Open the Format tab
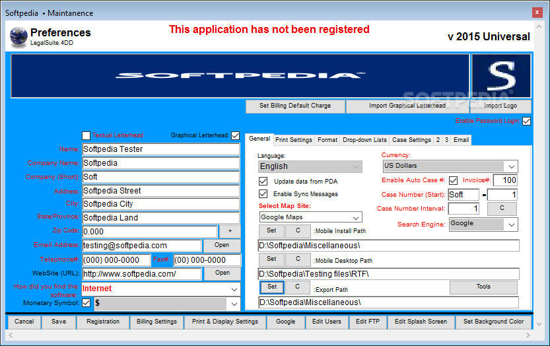The width and height of the screenshot is (550, 346). point(327,140)
